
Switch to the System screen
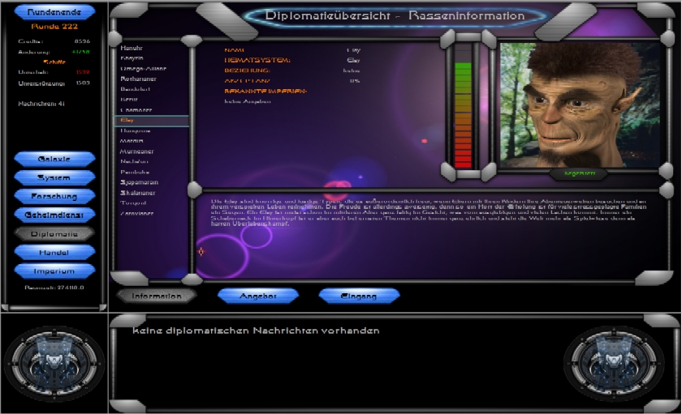point(54,177)
